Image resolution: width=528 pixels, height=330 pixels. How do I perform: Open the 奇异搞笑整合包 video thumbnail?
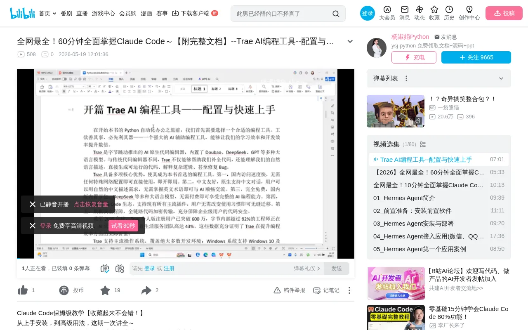pyautogui.click(x=396, y=111)
